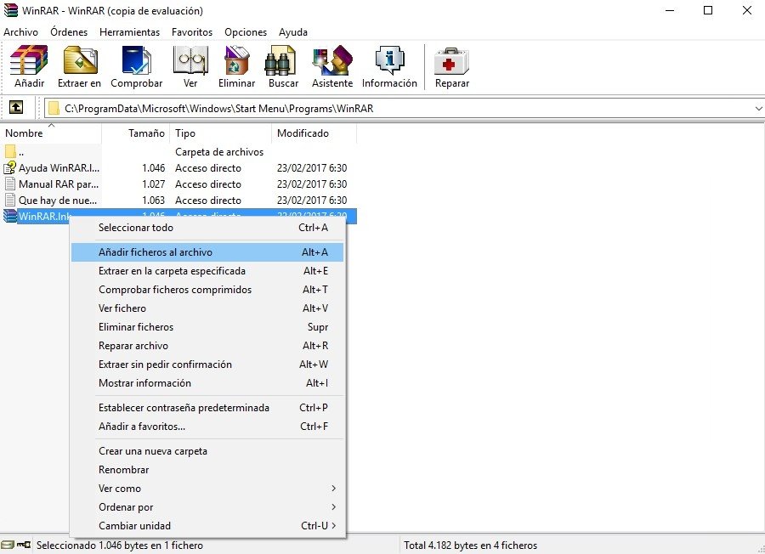The width and height of the screenshot is (765, 554).
Task: Choose Mostrar información in the context menu
Action: [207, 383]
